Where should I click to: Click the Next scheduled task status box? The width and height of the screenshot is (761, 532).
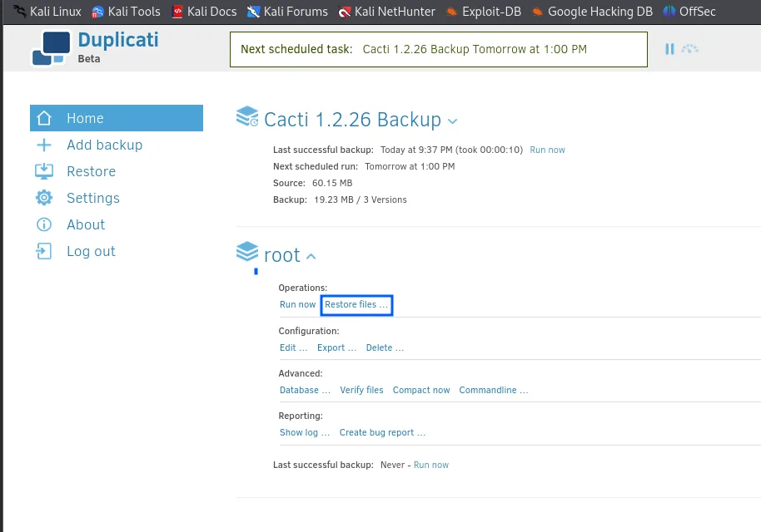[x=439, y=49]
